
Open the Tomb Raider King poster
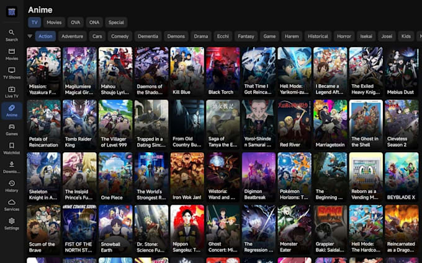point(79,124)
